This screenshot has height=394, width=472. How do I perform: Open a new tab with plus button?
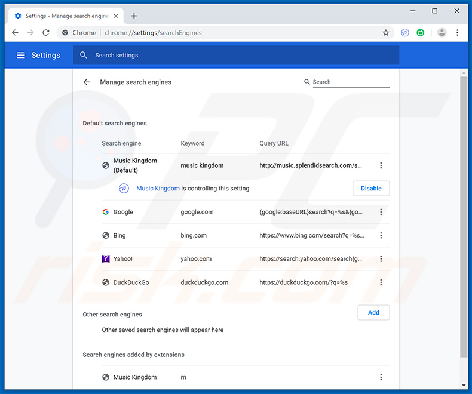tap(134, 16)
